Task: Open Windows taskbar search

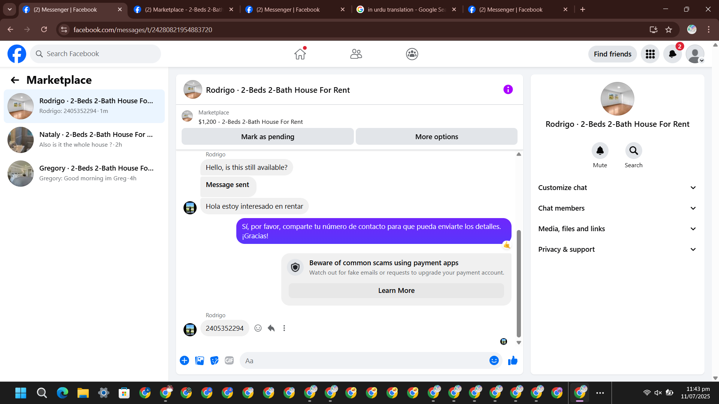Action: pyautogui.click(x=42, y=393)
